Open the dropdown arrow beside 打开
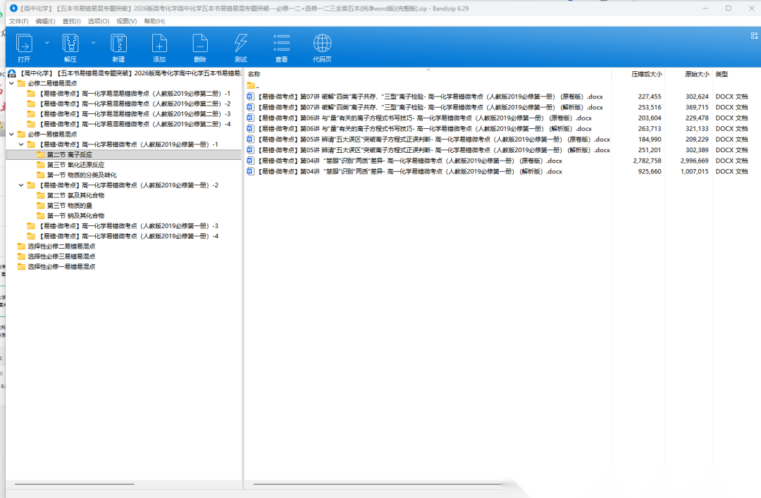The width and height of the screenshot is (761, 498). [47, 43]
